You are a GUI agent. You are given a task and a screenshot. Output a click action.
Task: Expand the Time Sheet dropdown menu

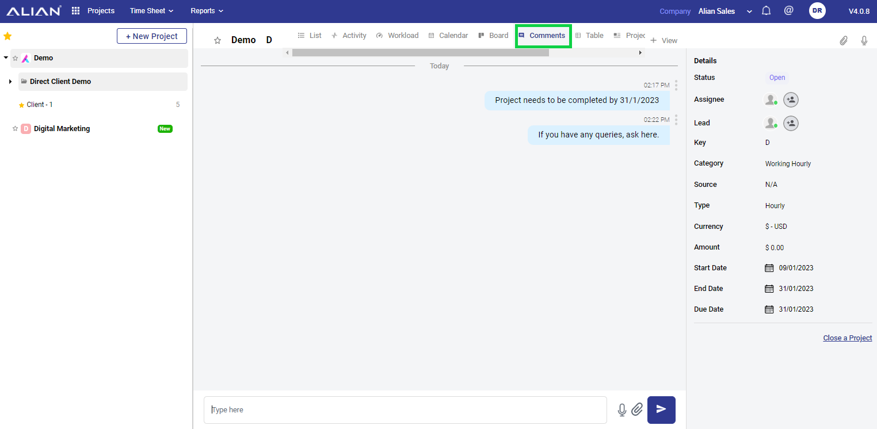(x=151, y=11)
